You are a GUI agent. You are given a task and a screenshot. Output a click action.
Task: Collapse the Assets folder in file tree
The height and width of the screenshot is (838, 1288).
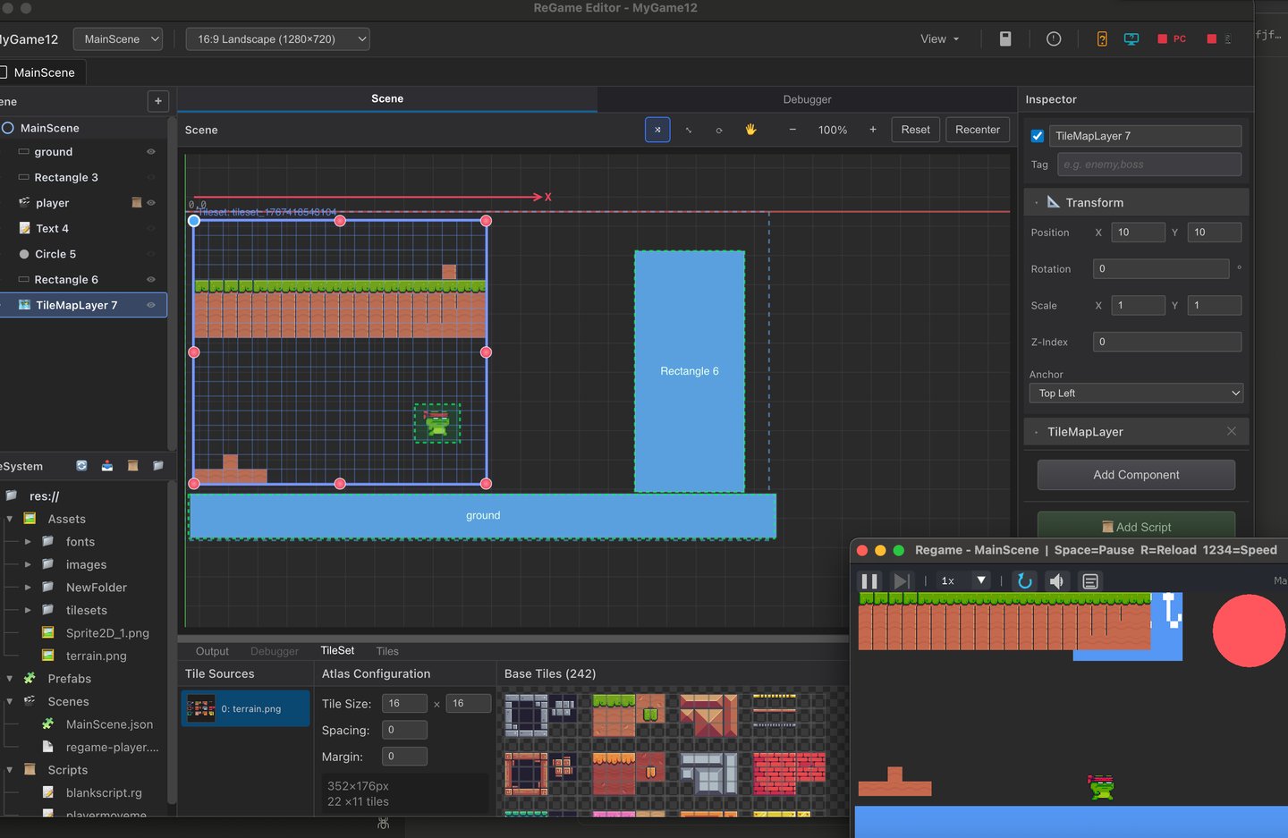(x=10, y=519)
